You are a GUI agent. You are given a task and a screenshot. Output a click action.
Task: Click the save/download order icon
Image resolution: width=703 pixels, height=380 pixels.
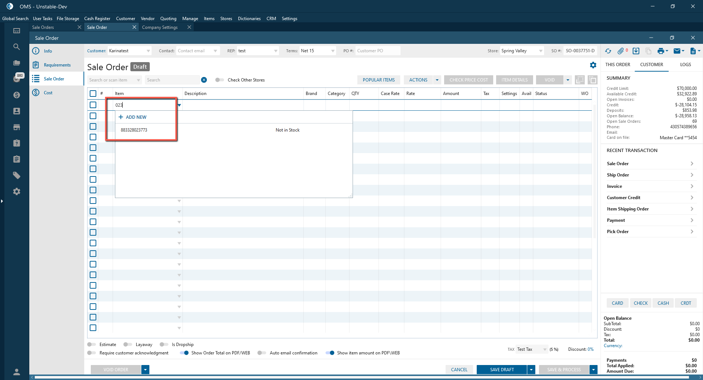tap(636, 51)
